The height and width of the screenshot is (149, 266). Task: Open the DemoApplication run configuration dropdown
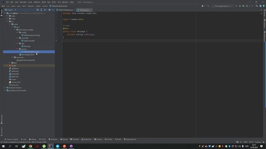click(222, 6)
